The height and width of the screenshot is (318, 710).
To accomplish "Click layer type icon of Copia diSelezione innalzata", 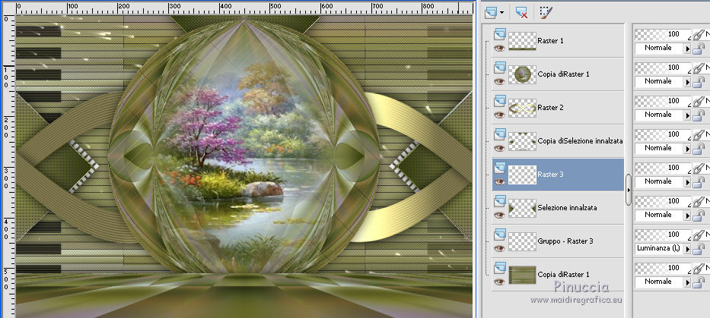I will pos(499,134).
